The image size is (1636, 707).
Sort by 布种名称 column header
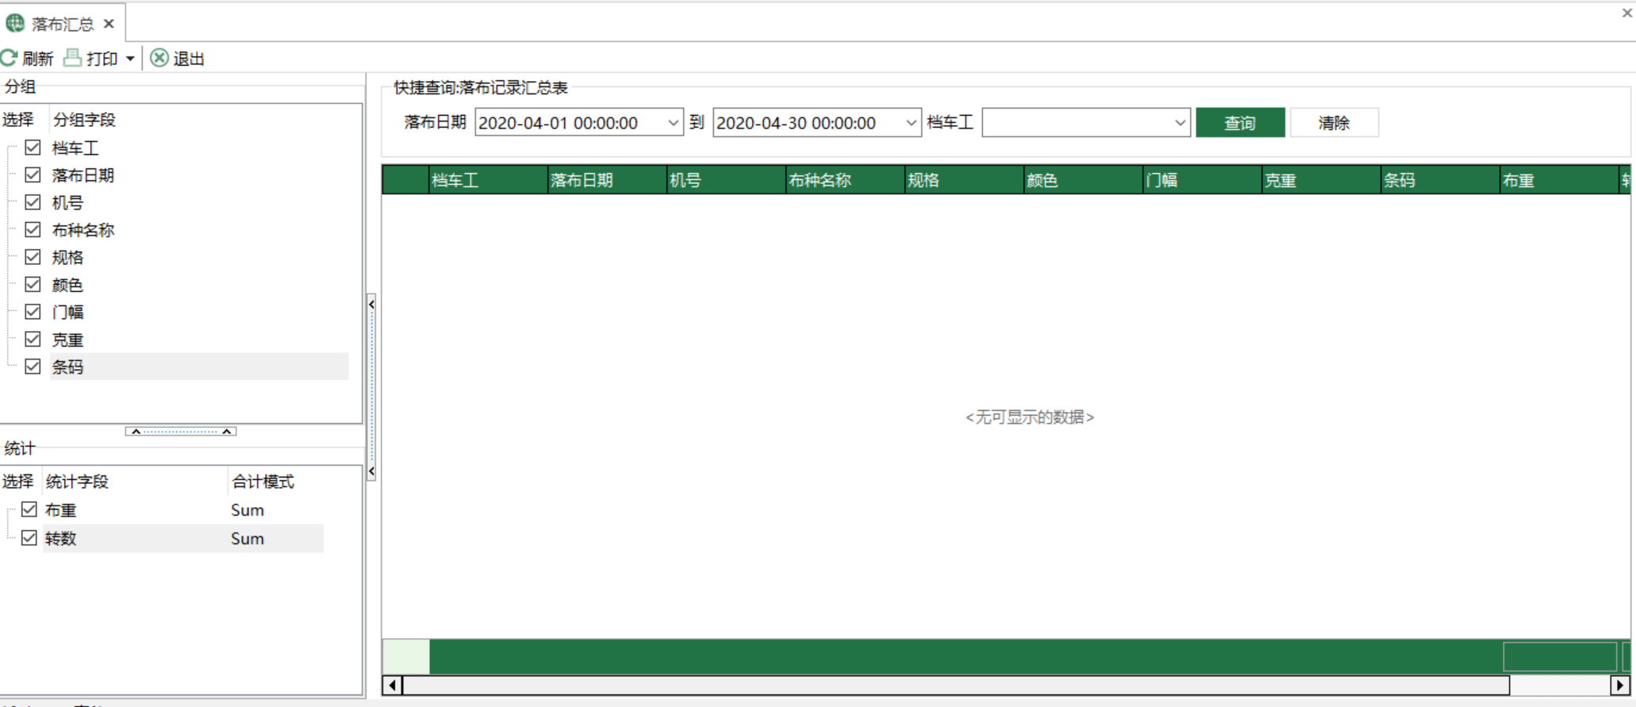846,180
